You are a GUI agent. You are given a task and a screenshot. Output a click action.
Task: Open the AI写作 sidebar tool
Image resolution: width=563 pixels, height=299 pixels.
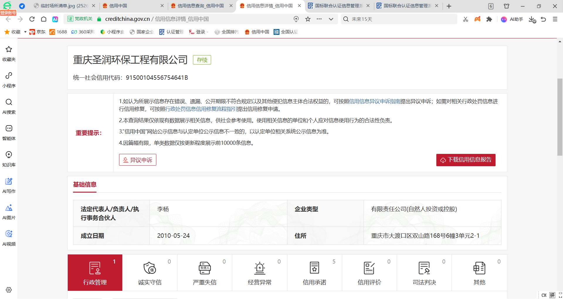tap(9, 185)
